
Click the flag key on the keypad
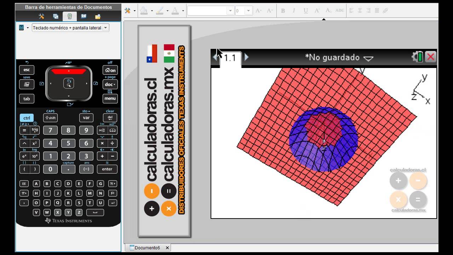pyautogui.click(x=113, y=193)
